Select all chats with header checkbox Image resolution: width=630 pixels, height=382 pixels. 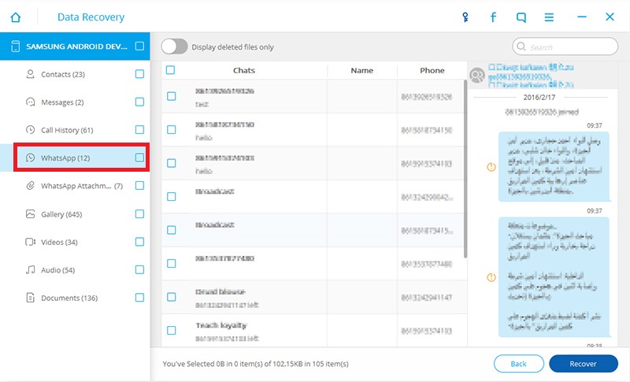tap(170, 70)
